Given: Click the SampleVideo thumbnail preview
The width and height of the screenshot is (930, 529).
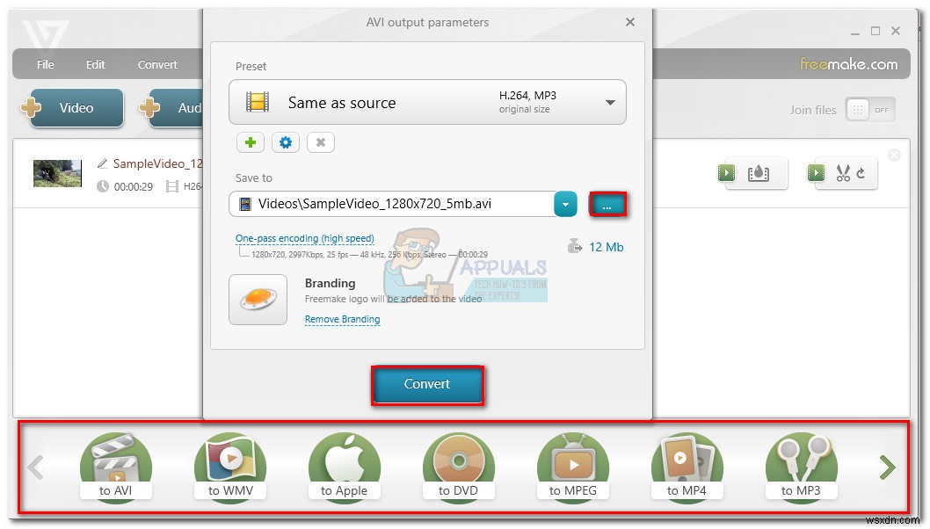Looking at the screenshot, I should click(x=57, y=173).
